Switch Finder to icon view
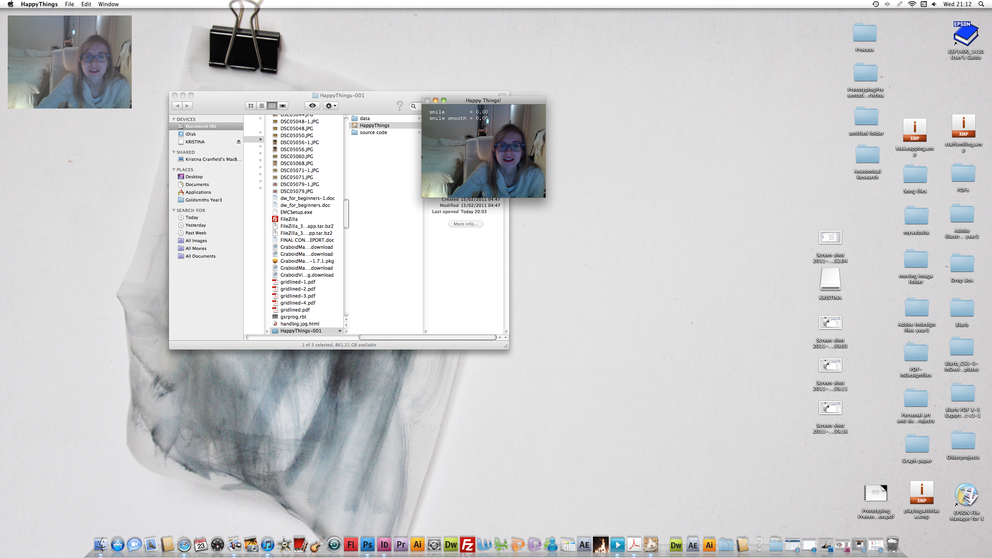The height and width of the screenshot is (558, 992). (x=251, y=105)
